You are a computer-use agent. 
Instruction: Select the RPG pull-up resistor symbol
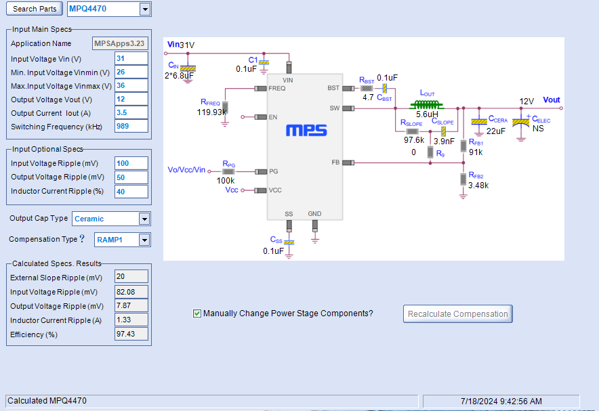click(x=228, y=172)
